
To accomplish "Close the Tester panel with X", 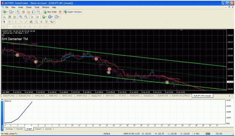I will pos(2,100).
